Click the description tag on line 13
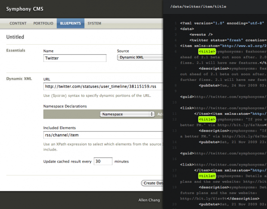Image resolution: width=267 pixels, height=209 pixels. point(214,131)
